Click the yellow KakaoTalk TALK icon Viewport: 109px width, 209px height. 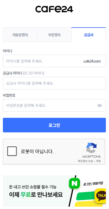click(100, 196)
